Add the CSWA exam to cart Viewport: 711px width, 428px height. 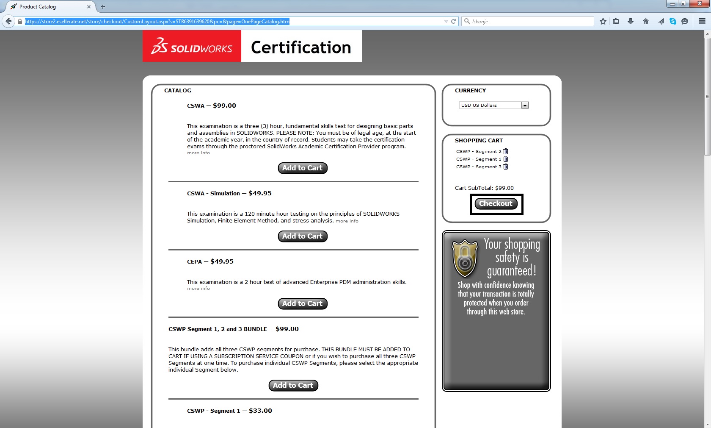[302, 168]
